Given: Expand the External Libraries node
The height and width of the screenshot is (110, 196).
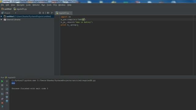Looking at the screenshot, I should click(1, 20).
